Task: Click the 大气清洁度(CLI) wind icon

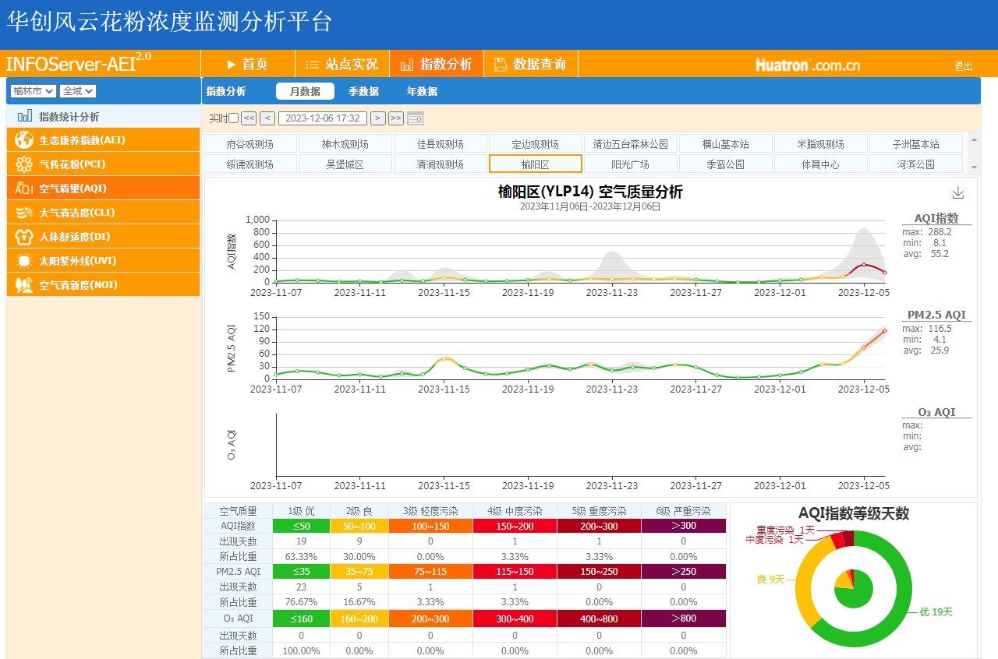Action: (x=24, y=213)
